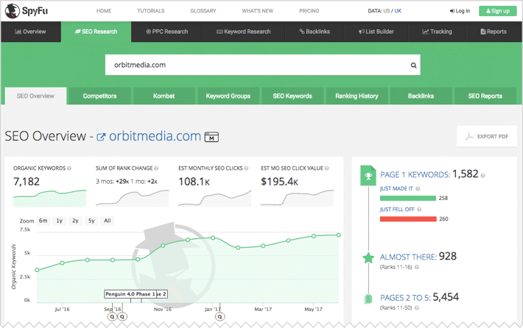Open the List Builder section

tap(376, 32)
